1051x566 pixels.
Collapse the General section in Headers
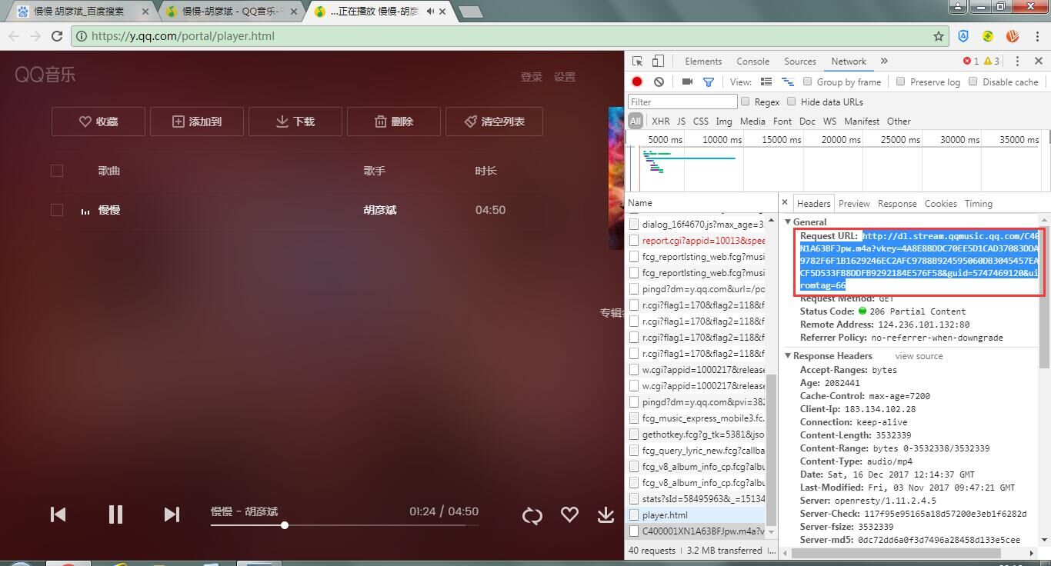(788, 221)
